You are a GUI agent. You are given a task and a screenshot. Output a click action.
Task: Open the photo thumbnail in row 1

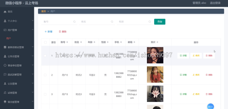coord(155,55)
